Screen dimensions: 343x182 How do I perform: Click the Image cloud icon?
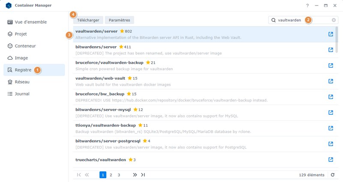point(10,58)
